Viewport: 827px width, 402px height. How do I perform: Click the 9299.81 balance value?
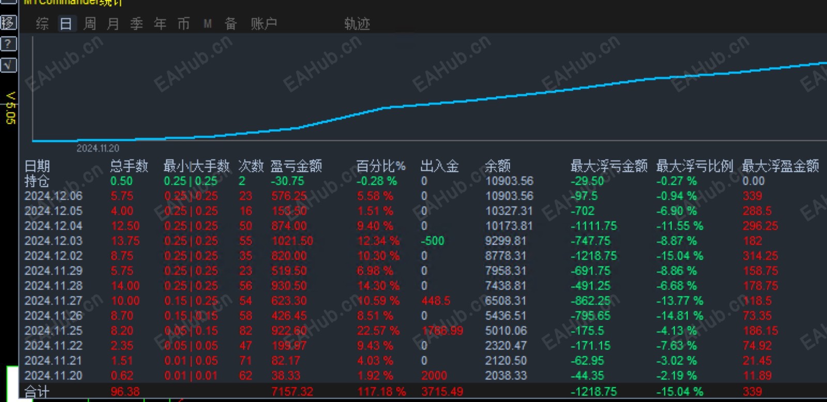pos(506,241)
